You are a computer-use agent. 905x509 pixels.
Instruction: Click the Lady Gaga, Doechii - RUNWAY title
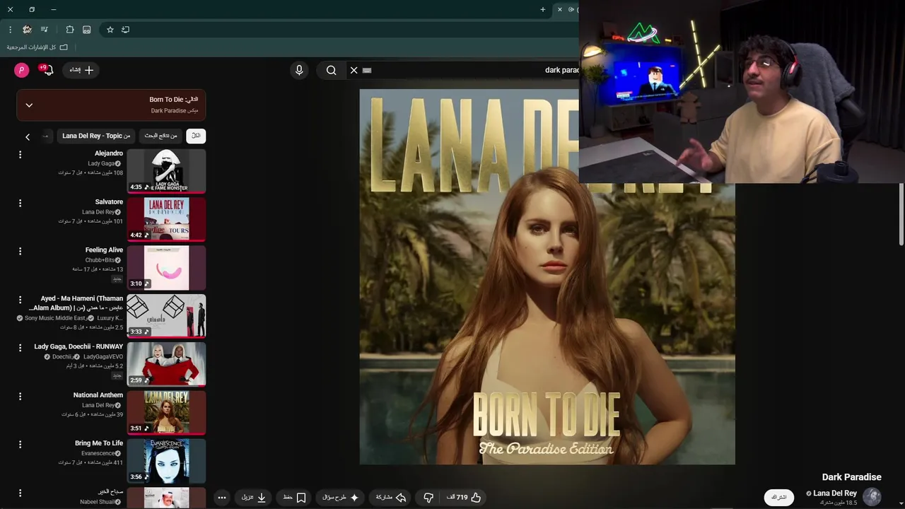pyautogui.click(x=78, y=347)
